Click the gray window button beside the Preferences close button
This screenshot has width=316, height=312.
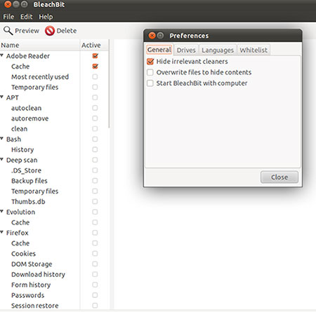click(x=160, y=36)
